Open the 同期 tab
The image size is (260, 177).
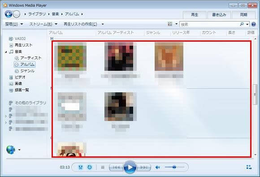243,15
